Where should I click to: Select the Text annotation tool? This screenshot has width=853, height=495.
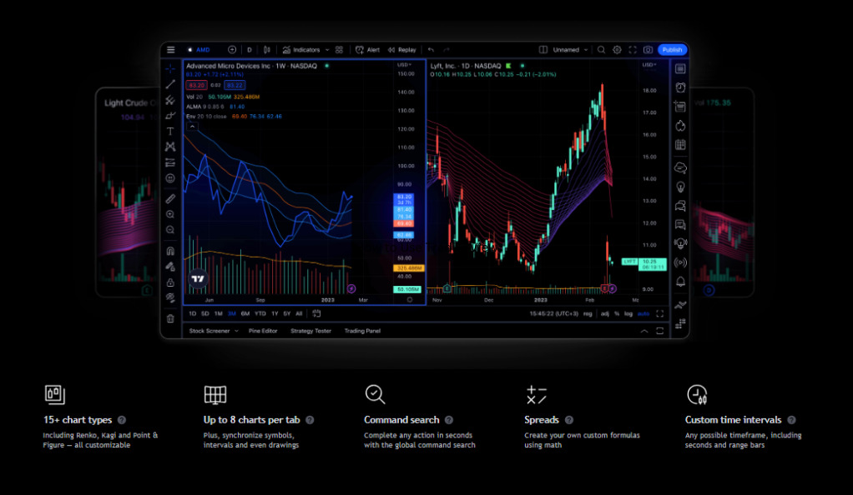170,132
